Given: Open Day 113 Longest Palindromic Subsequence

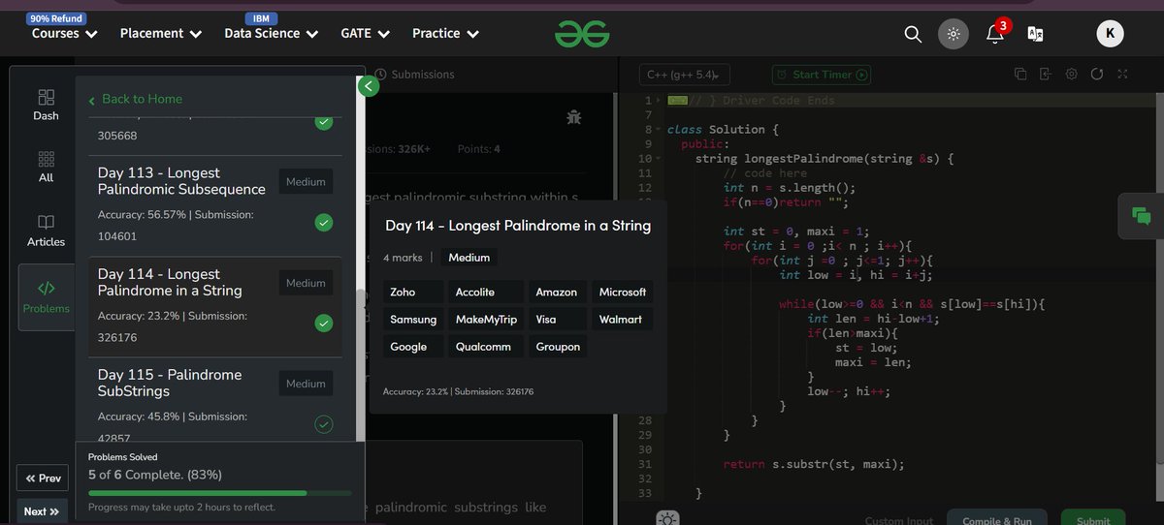Looking at the screenshot, I should [x=215, y=205].
